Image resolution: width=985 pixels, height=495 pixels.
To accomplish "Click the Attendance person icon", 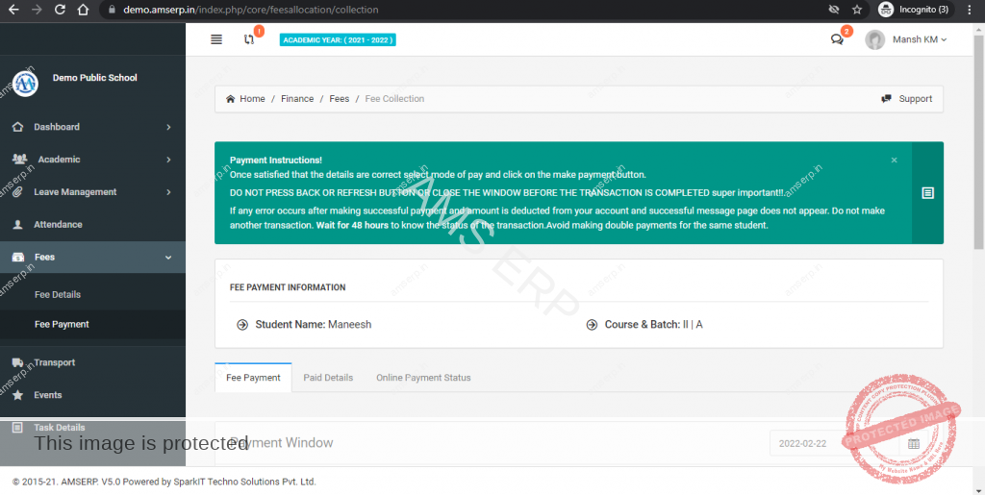I will (x=17, y=225).
